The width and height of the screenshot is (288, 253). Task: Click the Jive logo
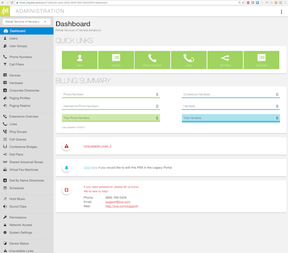[x=5, y=11]
